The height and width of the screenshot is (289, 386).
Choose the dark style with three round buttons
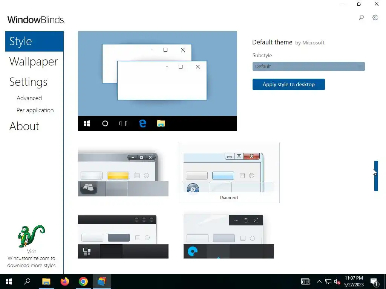123,237
